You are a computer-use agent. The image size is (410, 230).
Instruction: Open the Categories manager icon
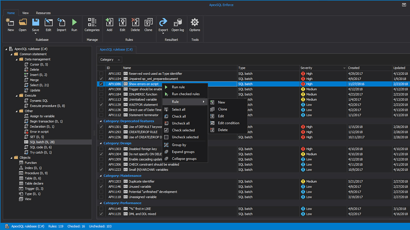(92, 24)
